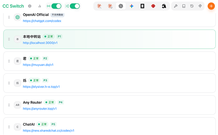Grab the drag handle of 烁 provider
The height and width of the screenshot is (135, 218).
tap(9, 83)
